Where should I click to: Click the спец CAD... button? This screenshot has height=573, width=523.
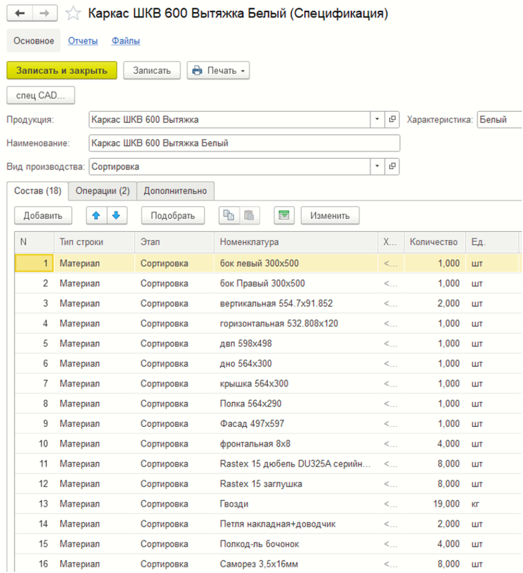pos(40,95)
